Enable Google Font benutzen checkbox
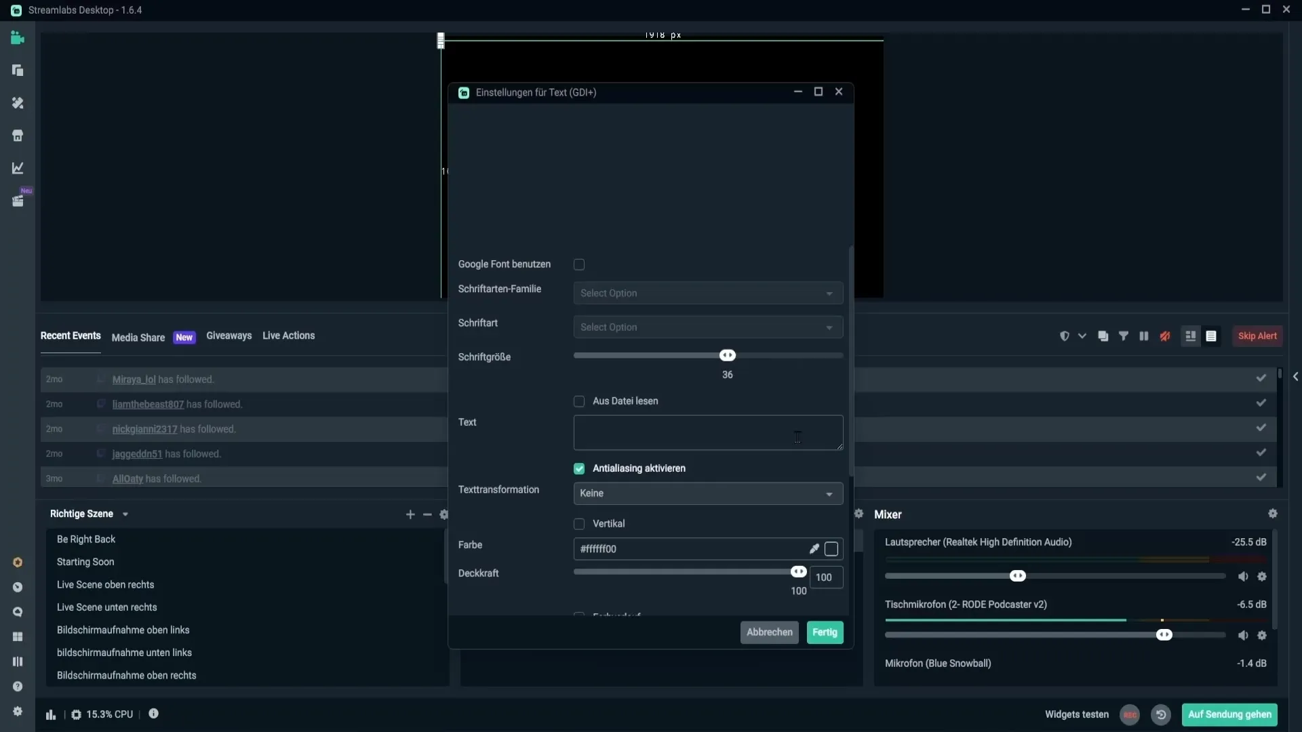The width and height of the screenshot is (1302, 732). click(x=579, y=264)
